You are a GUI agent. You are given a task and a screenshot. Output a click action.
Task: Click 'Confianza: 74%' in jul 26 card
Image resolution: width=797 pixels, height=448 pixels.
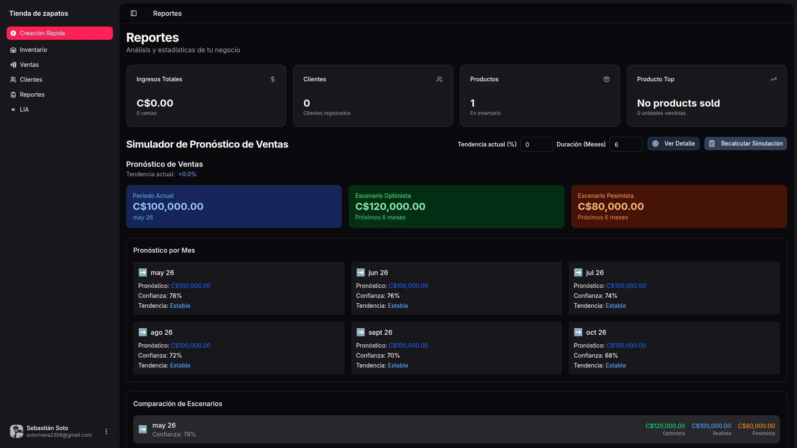(595, 296)
